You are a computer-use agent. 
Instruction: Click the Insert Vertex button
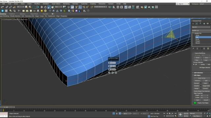click(x=201, y=78)
